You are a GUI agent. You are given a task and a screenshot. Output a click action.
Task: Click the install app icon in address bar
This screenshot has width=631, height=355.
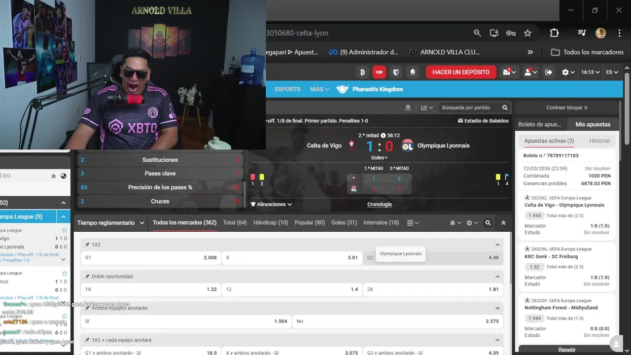[494, 33]
